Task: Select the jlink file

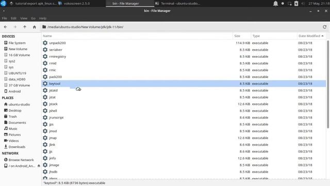Action: click(x=52, y=145)
